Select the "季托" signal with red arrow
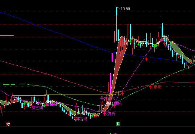This screenshot has height=134, width=195. click(118, 104)
